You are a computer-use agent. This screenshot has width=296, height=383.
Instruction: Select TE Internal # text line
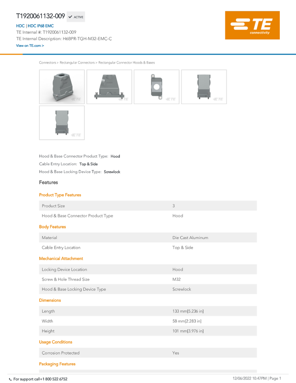(x=46, y=32)
